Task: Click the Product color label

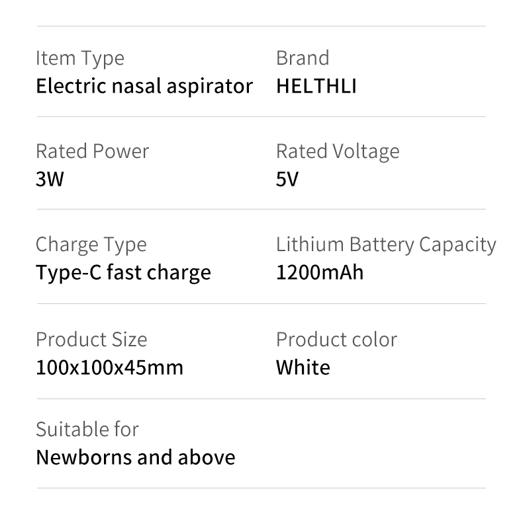Action: 336,340
